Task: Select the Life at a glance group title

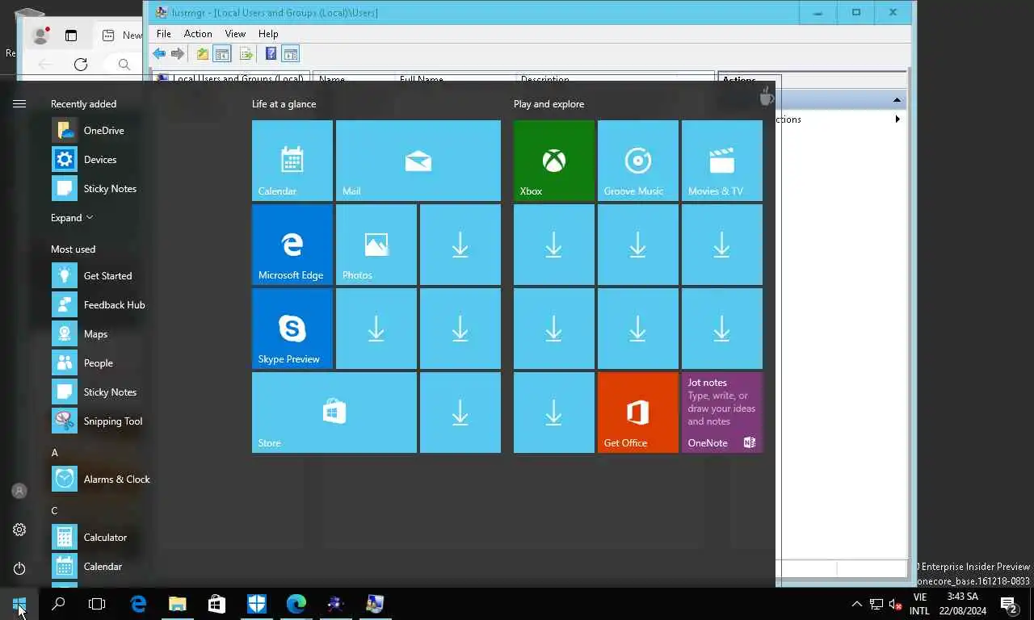Action: coord(284,104)
